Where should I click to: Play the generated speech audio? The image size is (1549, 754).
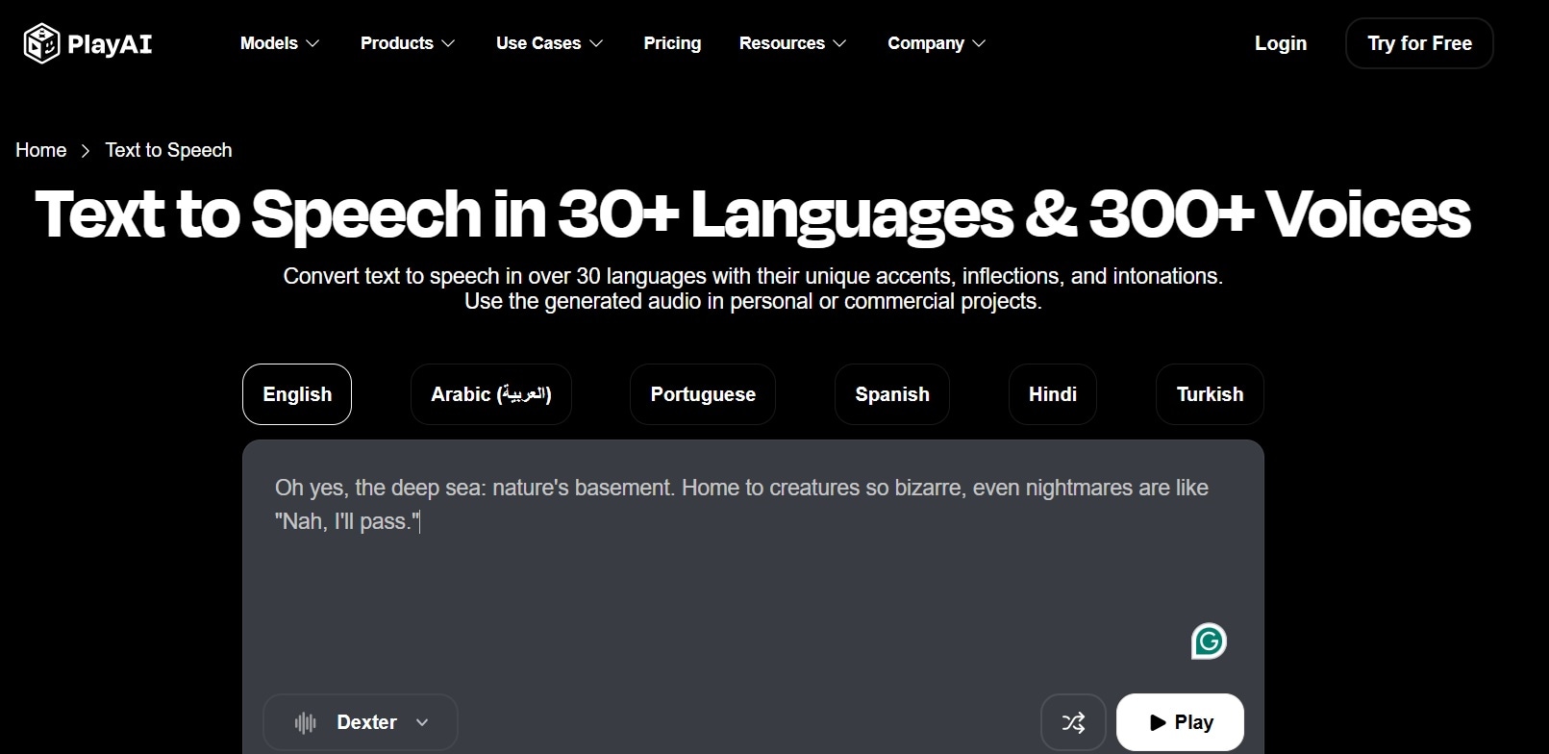pos(1181,722)
